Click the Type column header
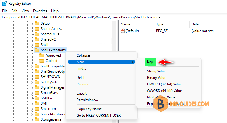The height and width of the screenshot is (123, 227). click(x=172, y=24)
